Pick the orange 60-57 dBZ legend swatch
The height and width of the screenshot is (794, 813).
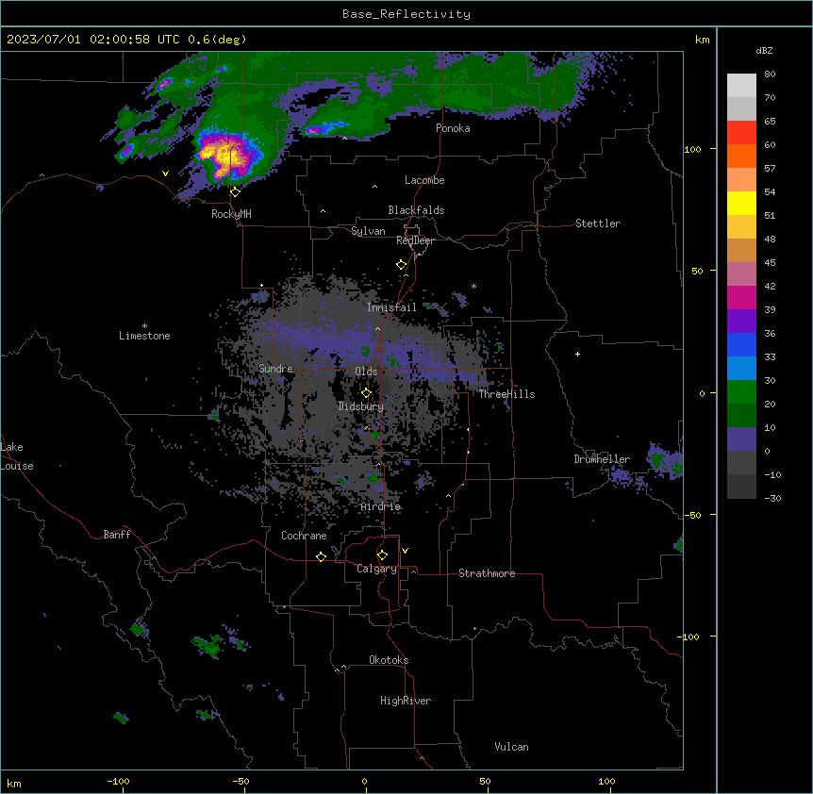(741, 156)
